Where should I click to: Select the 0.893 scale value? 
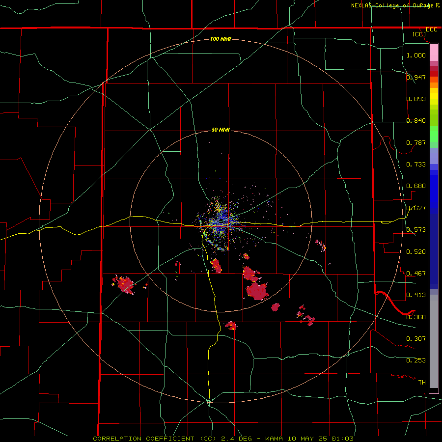[416, 99]
